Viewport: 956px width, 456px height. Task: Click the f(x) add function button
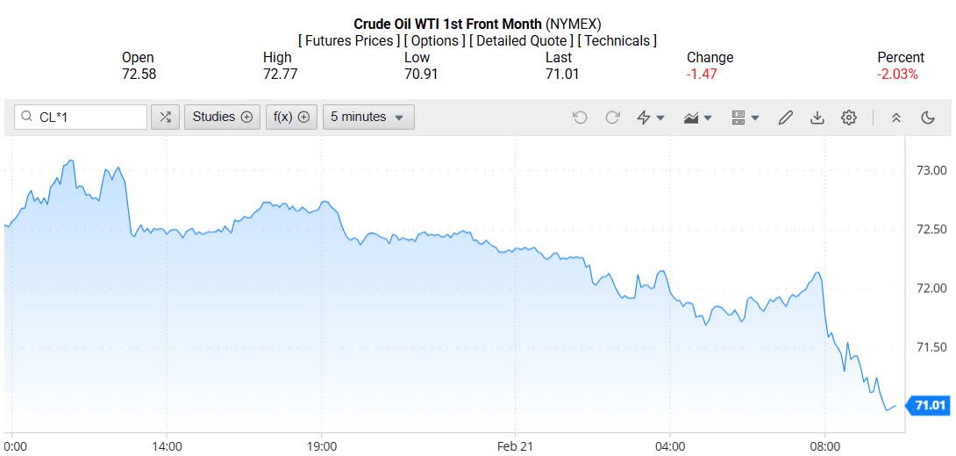pos(291,117)
